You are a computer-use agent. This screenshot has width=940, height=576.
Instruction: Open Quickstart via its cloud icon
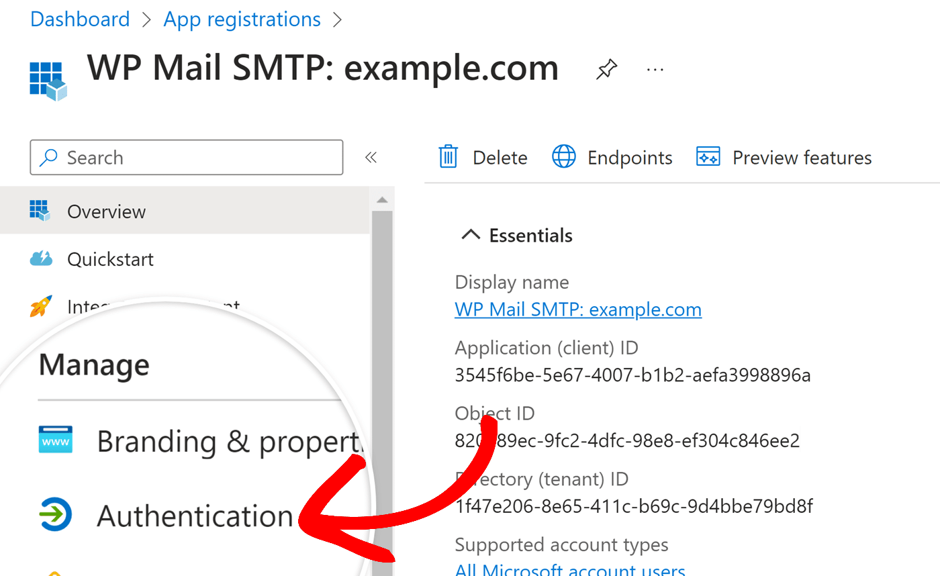tap(40, 258)
